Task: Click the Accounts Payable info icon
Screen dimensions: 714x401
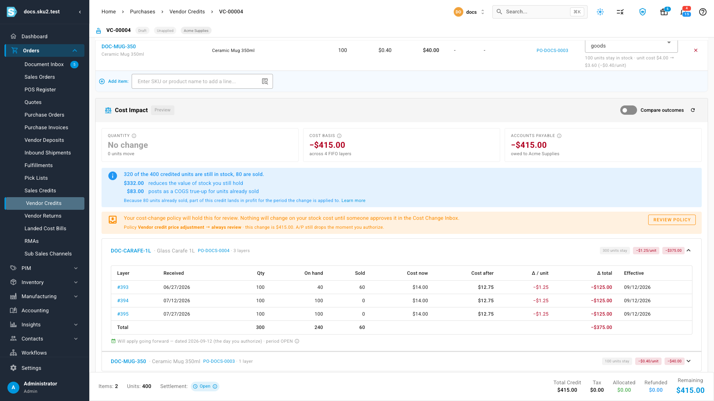Action: point(559,136)
